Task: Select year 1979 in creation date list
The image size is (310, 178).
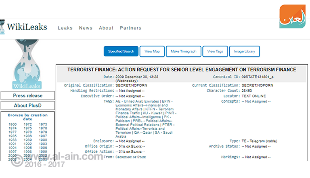Action: tap(43, 132)
